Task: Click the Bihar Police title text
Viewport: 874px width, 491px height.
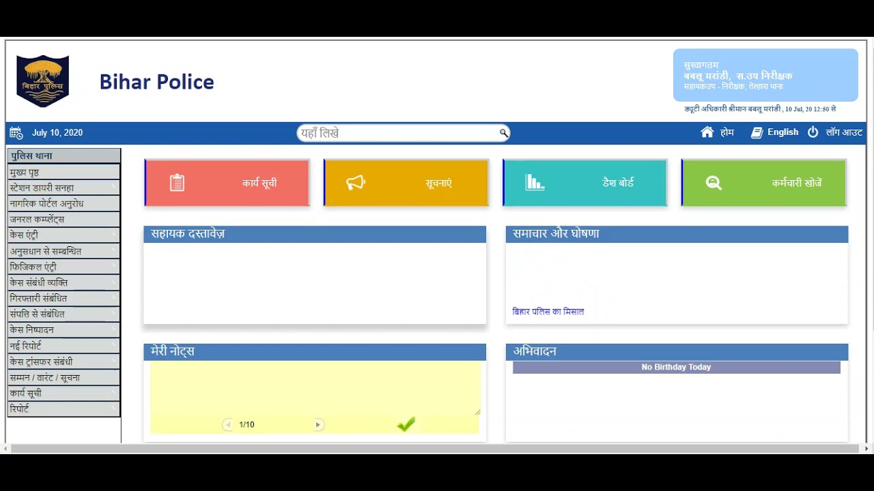Action: pyautogui.click(x=156, y=82)
